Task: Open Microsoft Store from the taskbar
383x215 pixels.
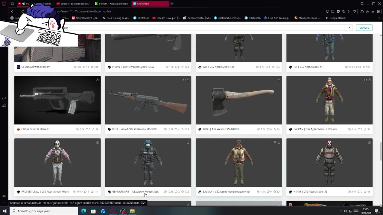Action: click(x=93, y=211)
